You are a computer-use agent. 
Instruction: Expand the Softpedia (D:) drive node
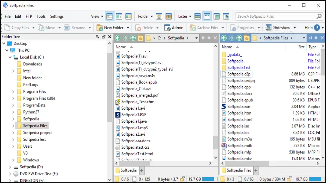pyautogui.click(x=10, y=167)
